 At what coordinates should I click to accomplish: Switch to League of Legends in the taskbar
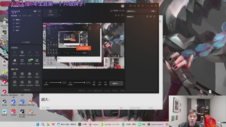pos(155,124)
